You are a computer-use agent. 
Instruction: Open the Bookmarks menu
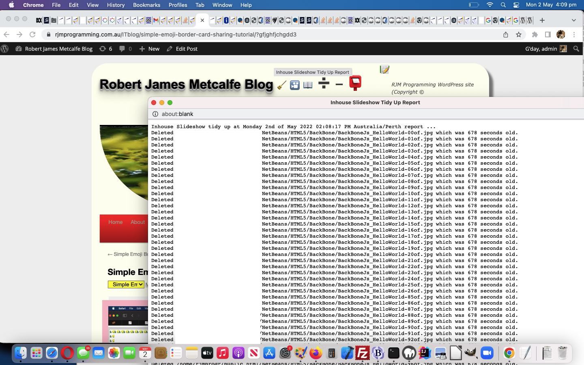click(x=146, y=5)
